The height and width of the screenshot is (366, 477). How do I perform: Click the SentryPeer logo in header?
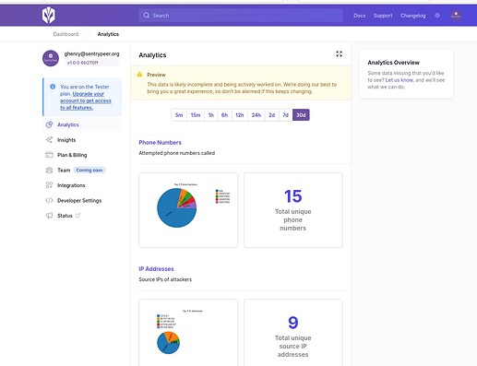(49, 16)
